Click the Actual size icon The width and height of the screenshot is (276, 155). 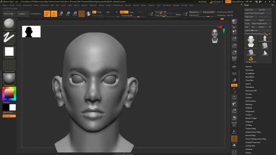(x=234, y=46)
